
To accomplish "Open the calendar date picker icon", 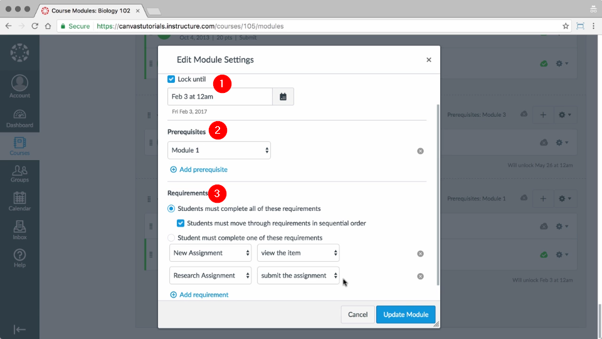I will pos(283,97).
